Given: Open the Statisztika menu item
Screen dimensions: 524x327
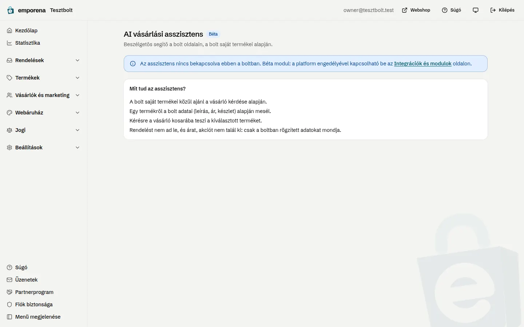Looking at the screenshot, I should click(x=43, y=43).
